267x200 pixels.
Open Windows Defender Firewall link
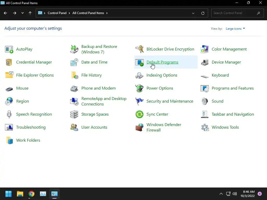tap(164, 127)
